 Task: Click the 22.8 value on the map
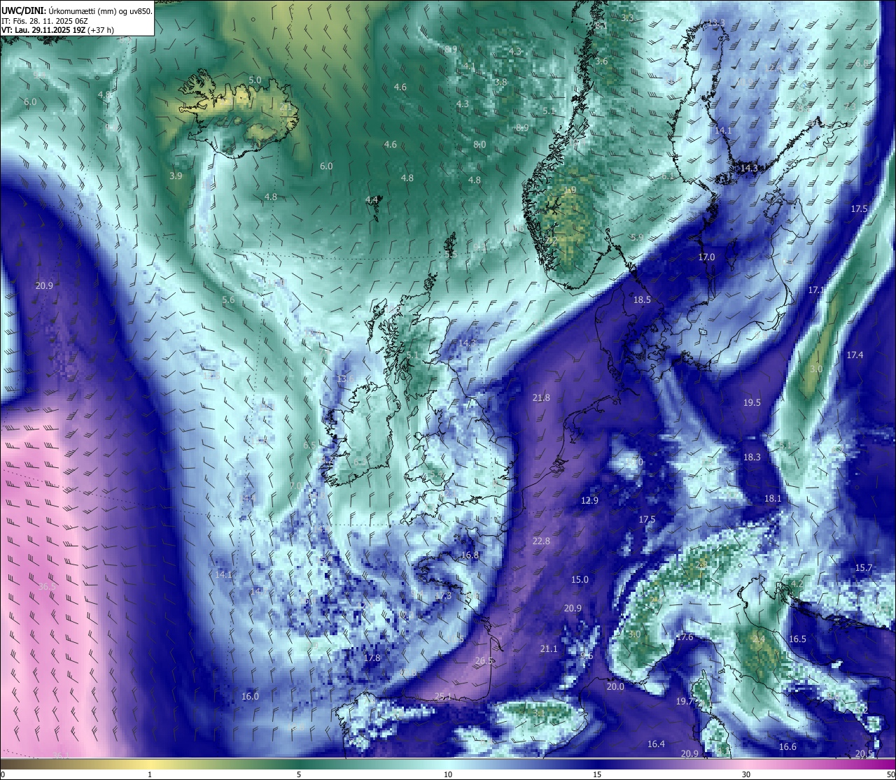[x=541, y=541]
